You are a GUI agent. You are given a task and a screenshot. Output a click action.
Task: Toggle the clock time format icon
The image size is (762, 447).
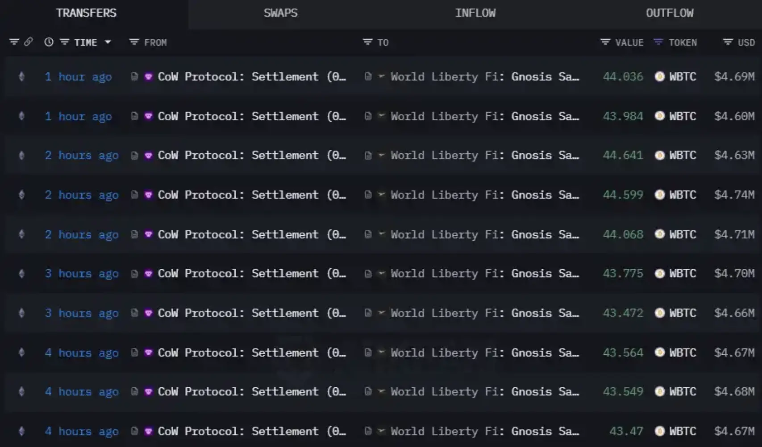(49, 42)
